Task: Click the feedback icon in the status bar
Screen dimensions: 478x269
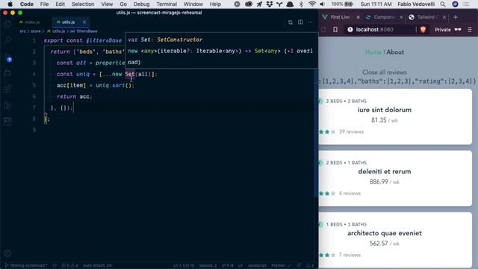Action: [x=299, y=265]
